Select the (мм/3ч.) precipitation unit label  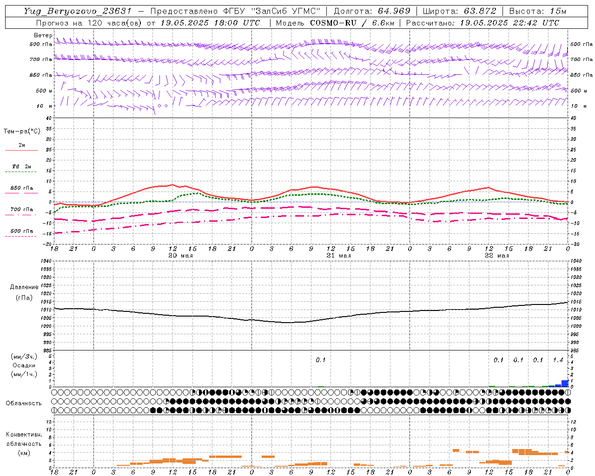24,357
